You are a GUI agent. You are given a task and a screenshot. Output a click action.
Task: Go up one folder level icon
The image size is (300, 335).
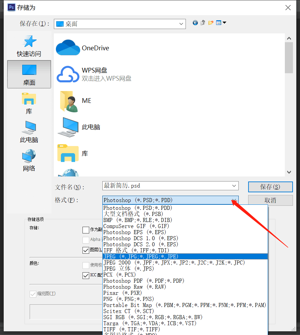point(203,23)
